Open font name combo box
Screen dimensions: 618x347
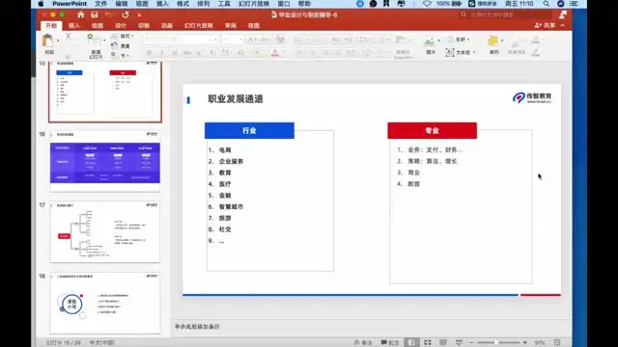point(182,40)
